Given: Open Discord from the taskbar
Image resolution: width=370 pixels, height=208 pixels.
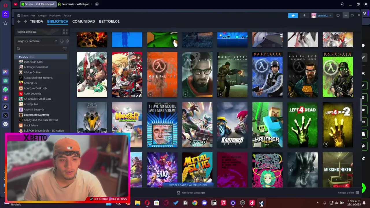Looking at the screenshot, I should [204, 203].
